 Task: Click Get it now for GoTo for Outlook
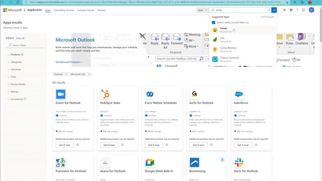click(x=198, y=145)
